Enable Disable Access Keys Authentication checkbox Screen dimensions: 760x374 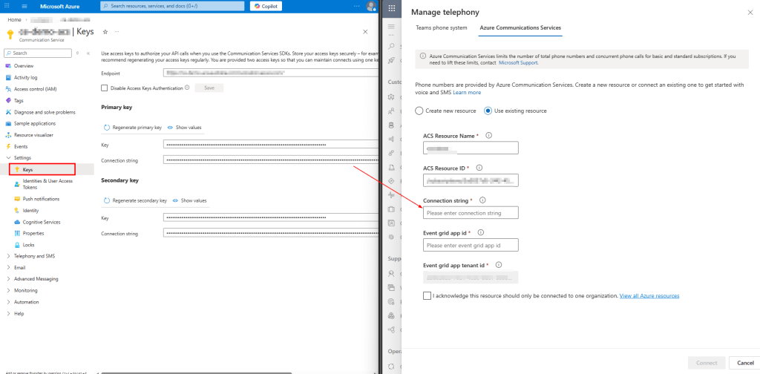coord(104,88)
